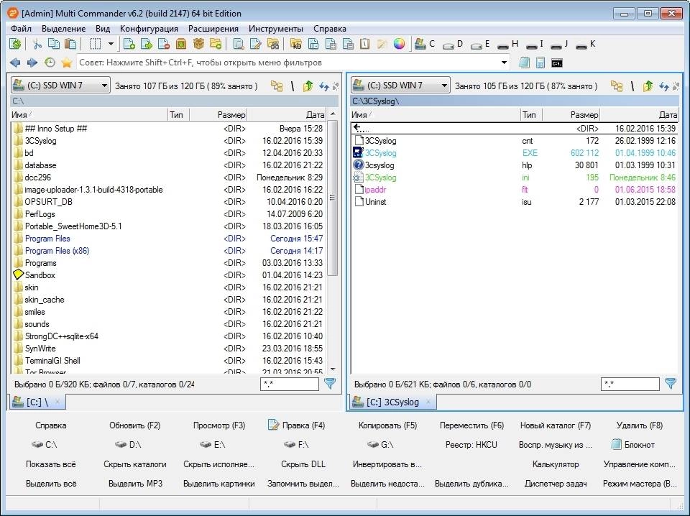Open the notepad icon beside command line

pyautogui.click(x=524, y=63)
